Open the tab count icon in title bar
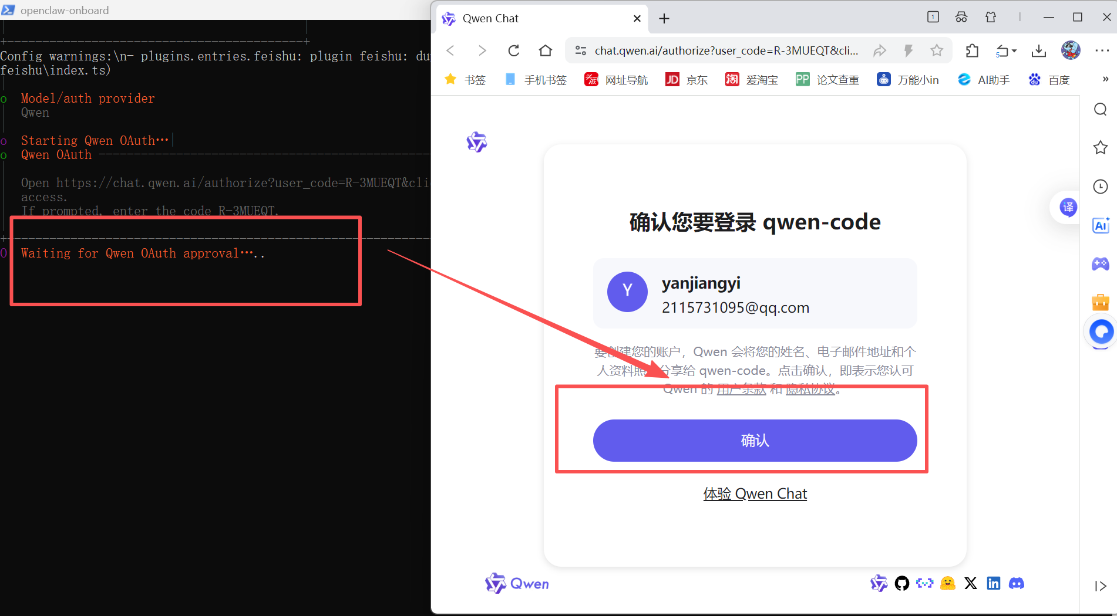The height and width of the screenshot is (616, 1117). [x=933, y=18]
